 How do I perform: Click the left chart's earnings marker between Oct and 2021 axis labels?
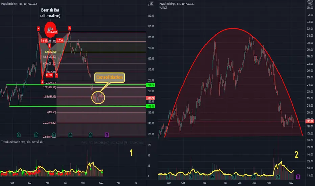pyautogui.click(x=19, y=135)
